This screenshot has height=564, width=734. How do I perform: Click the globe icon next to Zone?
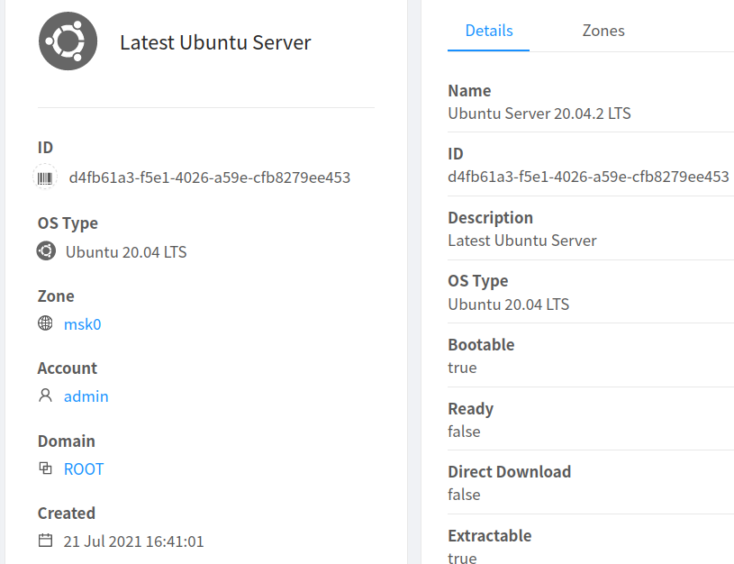44,323
